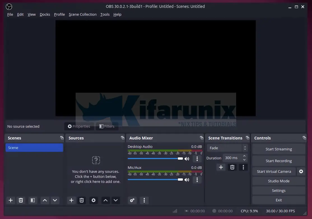Image resolution: width=312 pixels, height=219 pixels.
Task: Click Virtual Camera settings gear icon
Action: tap(301, 171)
